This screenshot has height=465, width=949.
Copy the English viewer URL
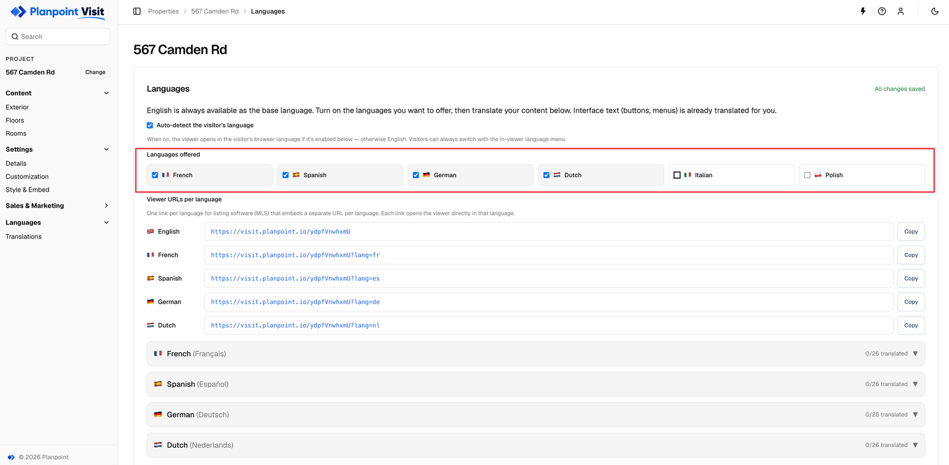(x=911, y=232)
